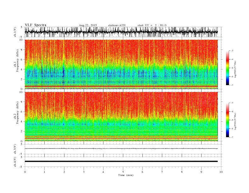249x193 pixels.
Task: Click the ch.1 colorbar 'log(PSD)(V²/Hz)' label
Action: 235,69
